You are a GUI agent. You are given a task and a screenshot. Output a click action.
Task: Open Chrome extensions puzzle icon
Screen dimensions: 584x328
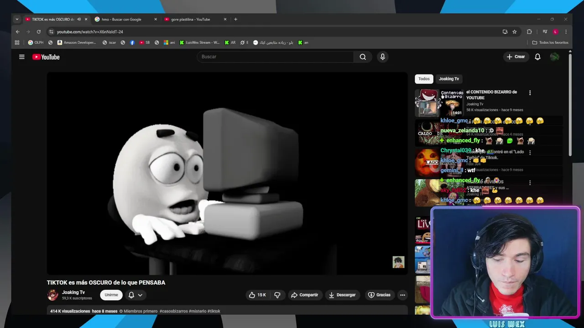pos(529,32)
